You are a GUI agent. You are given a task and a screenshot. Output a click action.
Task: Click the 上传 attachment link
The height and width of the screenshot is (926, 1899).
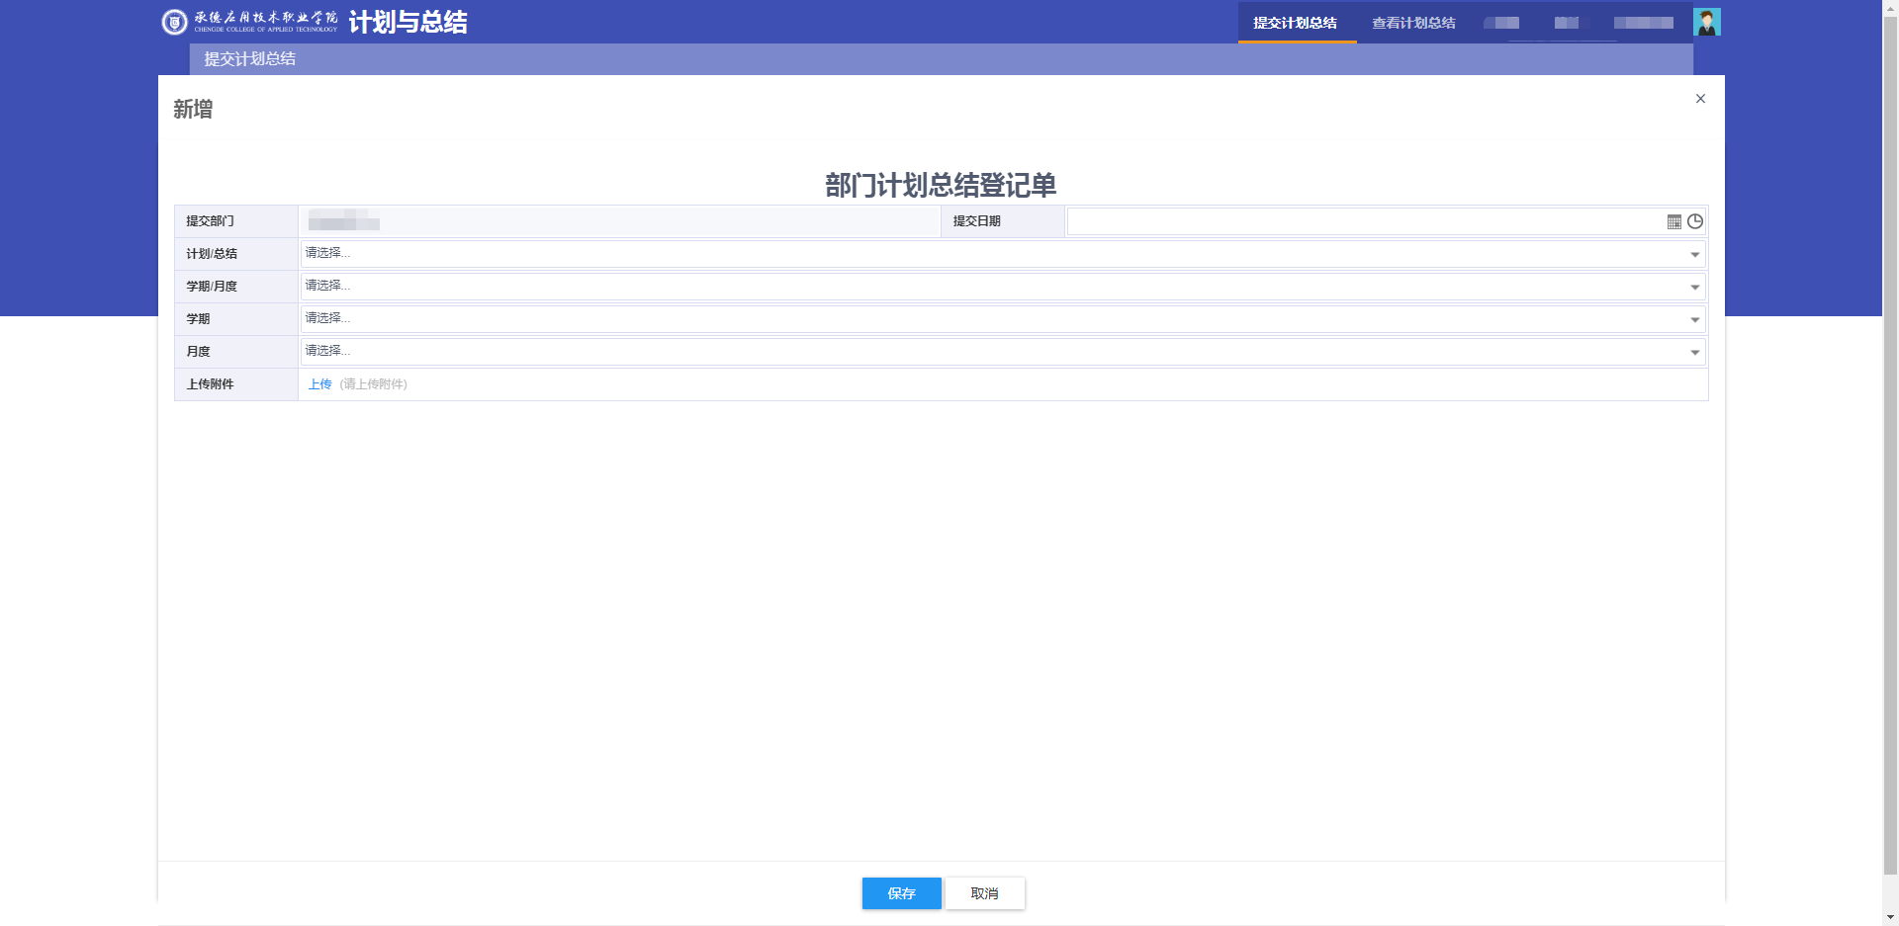(319, 384)
